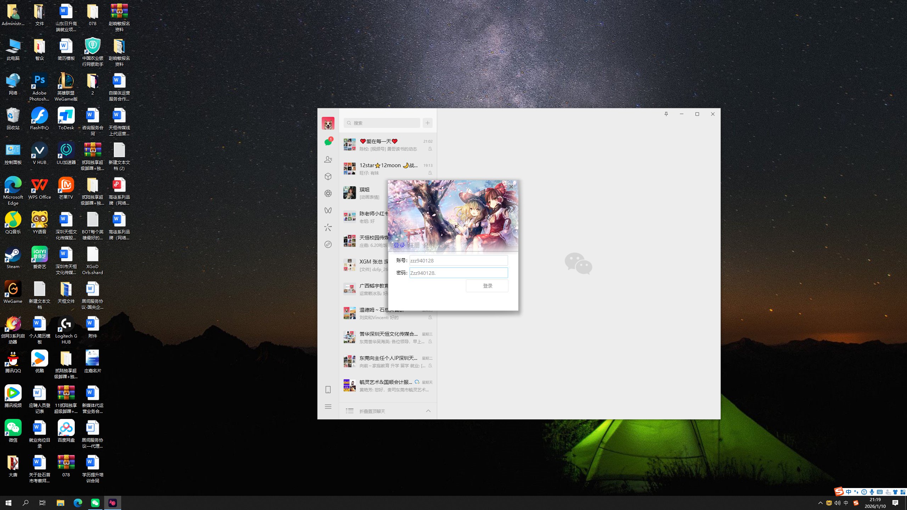Open the hamburger settings menu in sidebar

pos(328,407)
